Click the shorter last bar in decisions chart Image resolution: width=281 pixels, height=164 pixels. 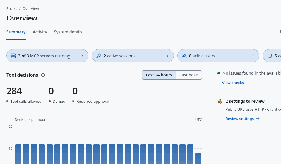tap(198, 158)
